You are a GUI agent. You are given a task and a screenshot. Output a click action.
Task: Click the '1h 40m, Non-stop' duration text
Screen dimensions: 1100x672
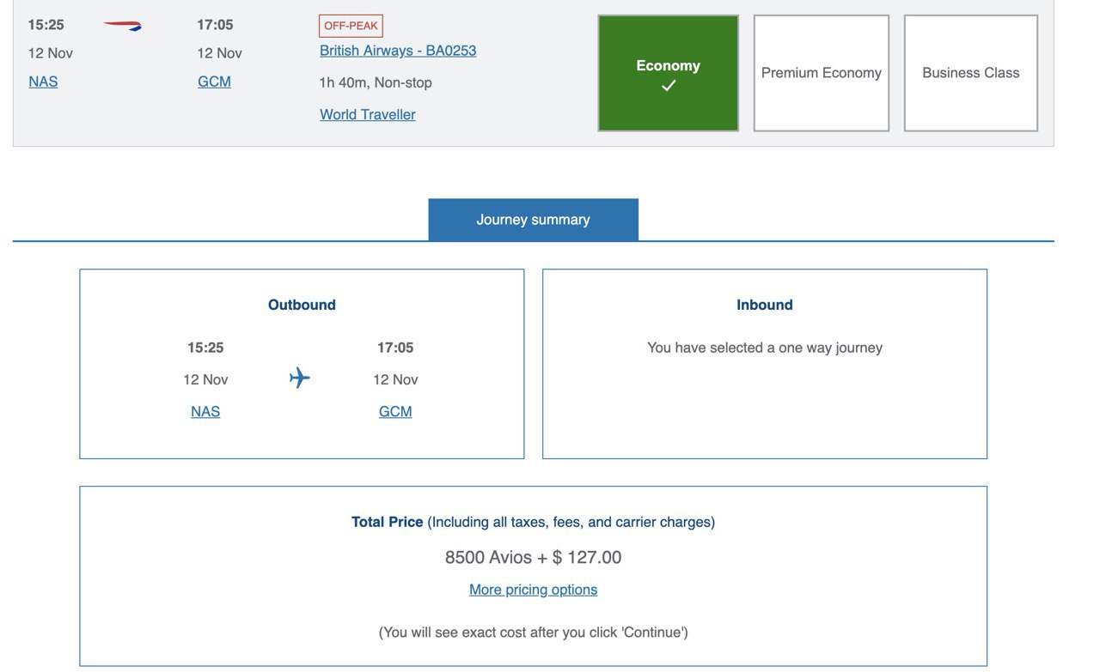coord(376,82)
